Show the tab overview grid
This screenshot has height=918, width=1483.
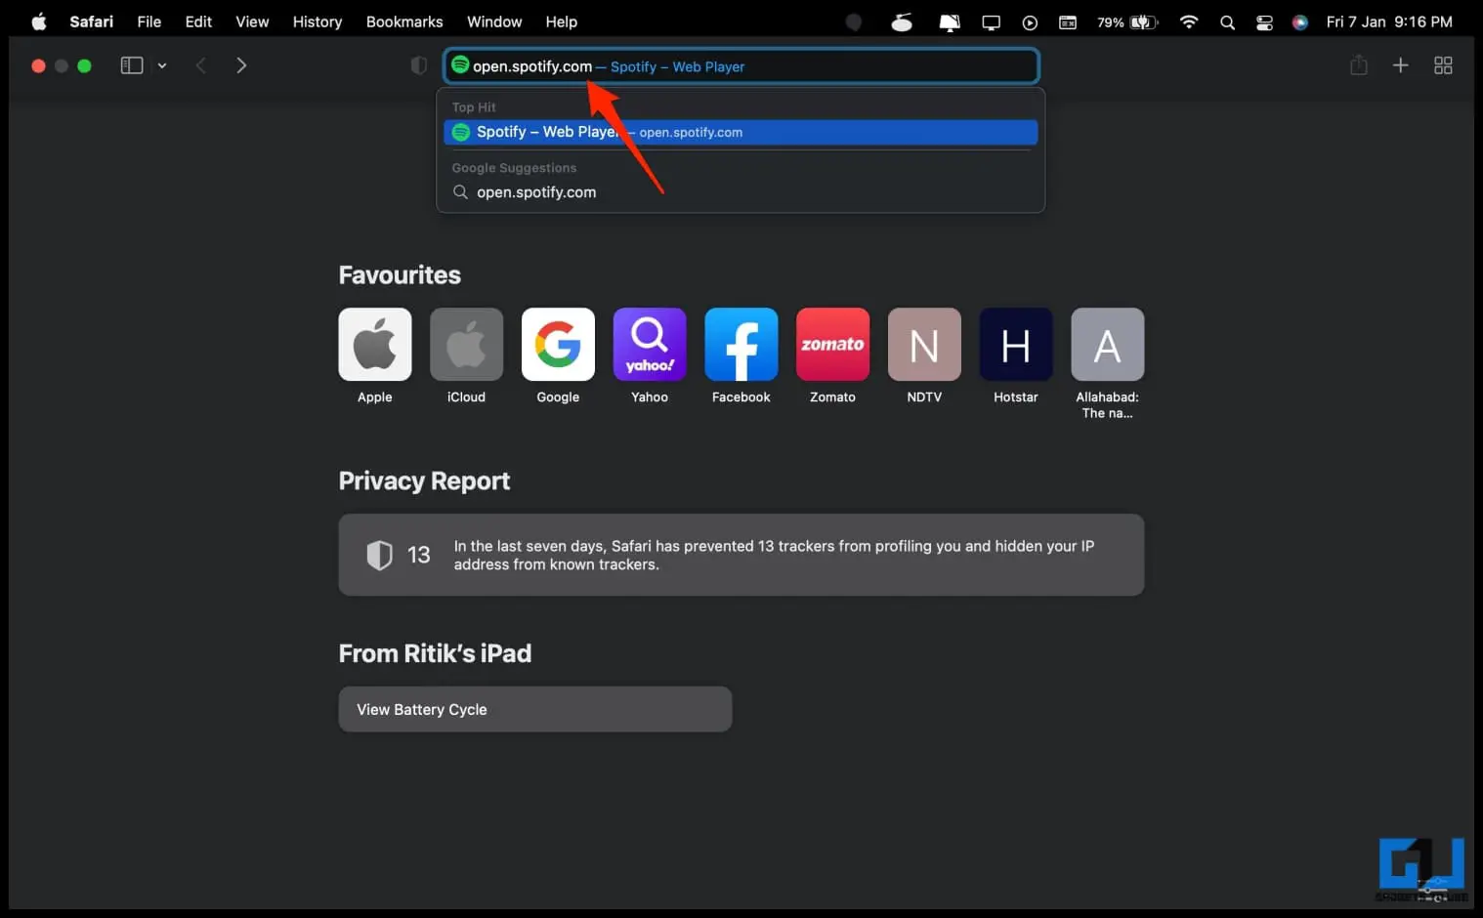click(x=1443, y=65)
